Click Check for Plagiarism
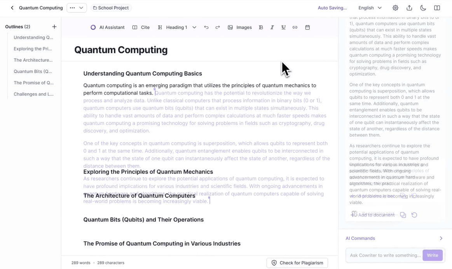Image resolution: width=452 pixels, height=269 pixels. (x=297, y=263)
